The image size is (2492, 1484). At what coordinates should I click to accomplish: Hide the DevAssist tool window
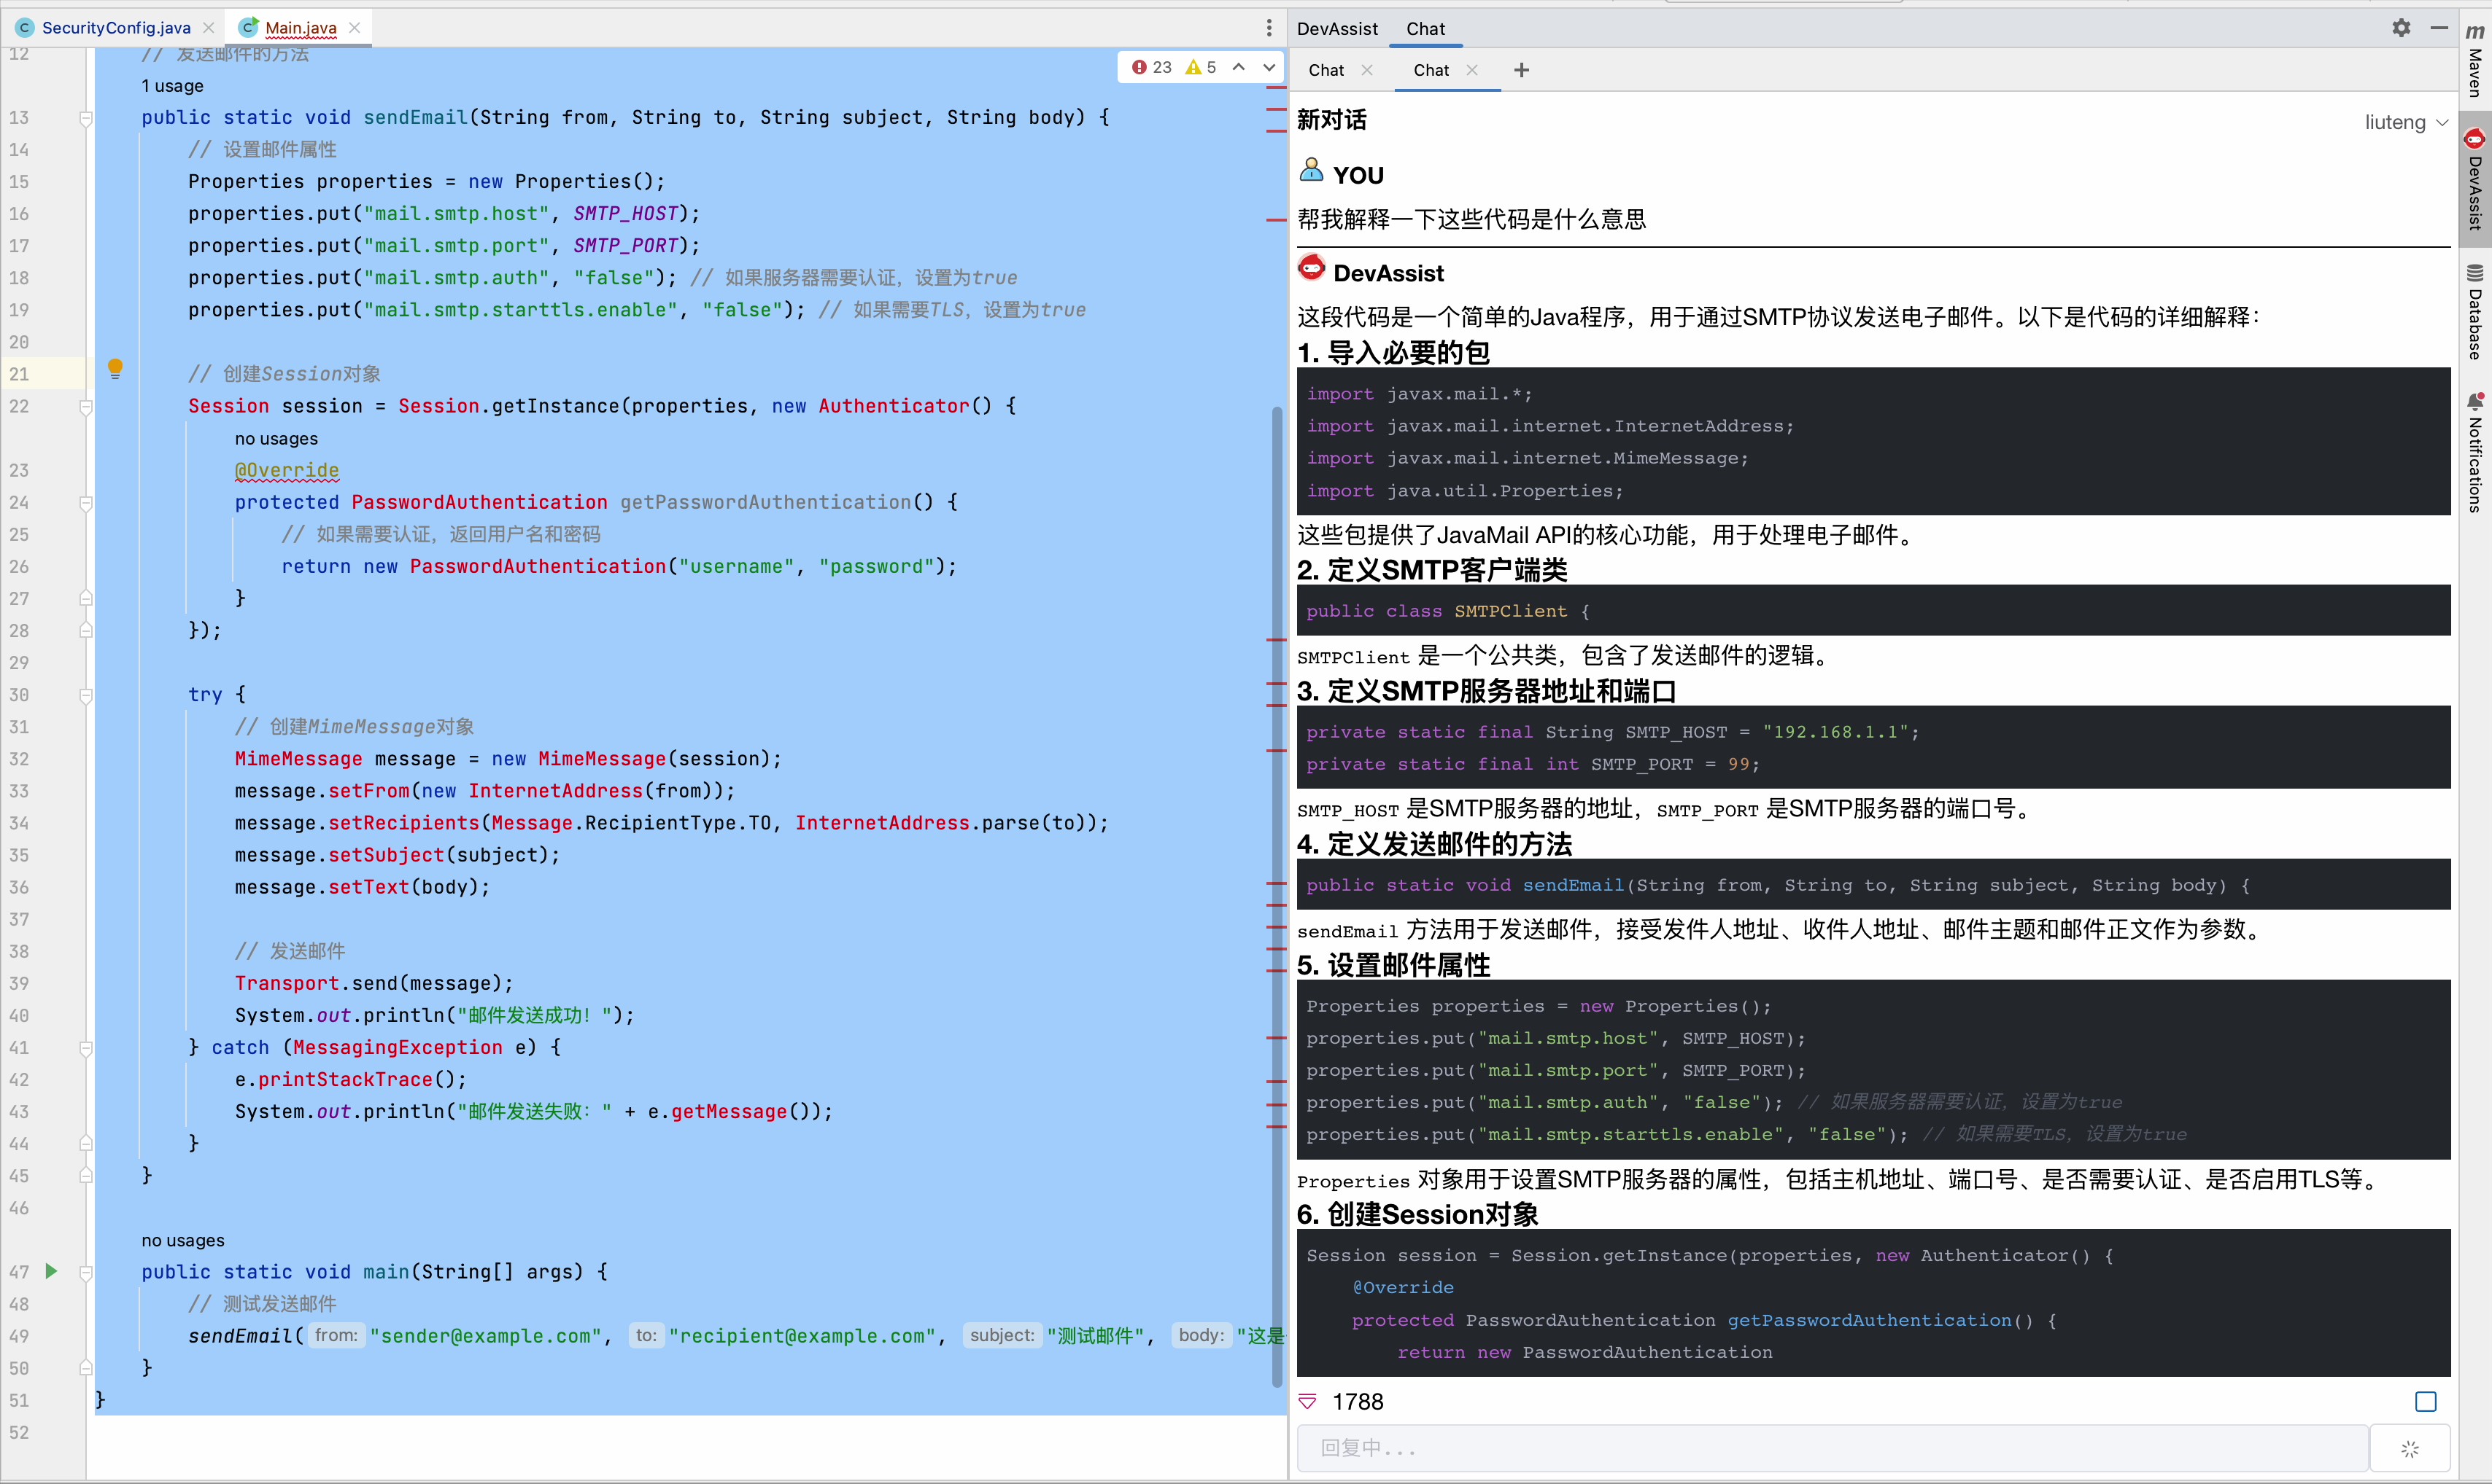pyautogui.click(x=2440, y=28)
